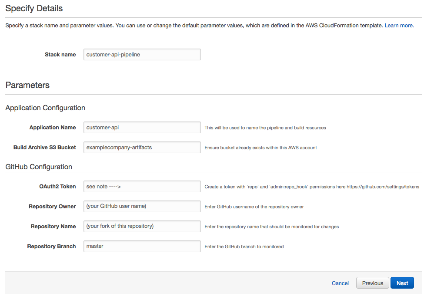Screen dimensions: 424x296
Task: Focus the Repository Owner input box
Action: tap(142, 207)
